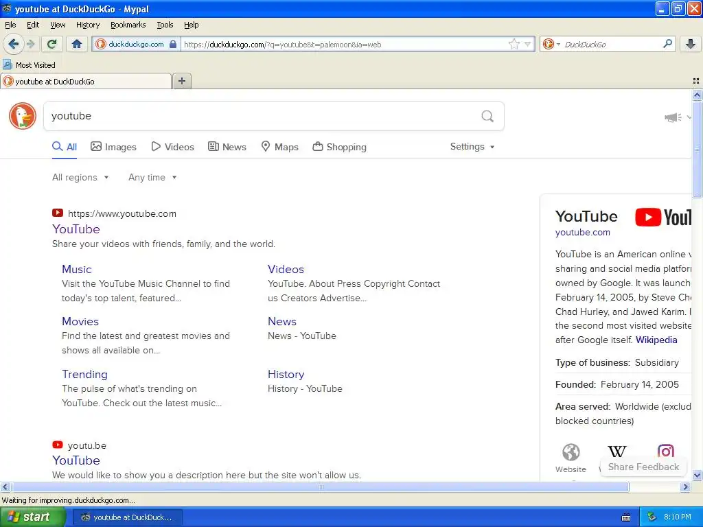
Task: Open the History menu
Action: (87, 25)
